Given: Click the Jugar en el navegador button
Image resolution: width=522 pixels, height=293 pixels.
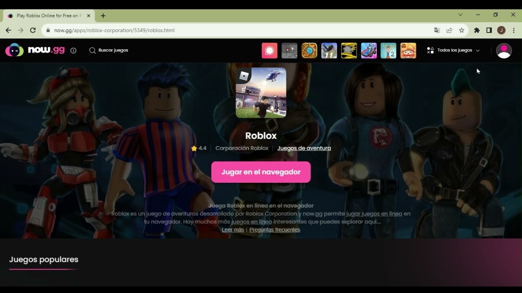Looking at the screenshot, I should coord(261,172).
